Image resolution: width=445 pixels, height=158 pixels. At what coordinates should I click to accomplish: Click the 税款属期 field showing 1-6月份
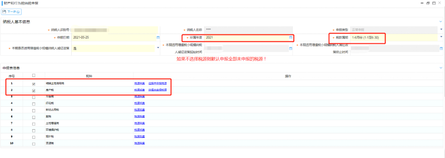tap(394, 37)
